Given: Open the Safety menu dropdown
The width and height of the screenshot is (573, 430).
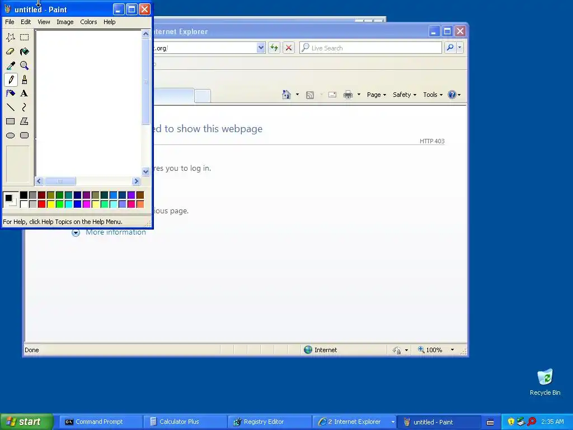Looking at the screenshot, I should click(405, 95).
